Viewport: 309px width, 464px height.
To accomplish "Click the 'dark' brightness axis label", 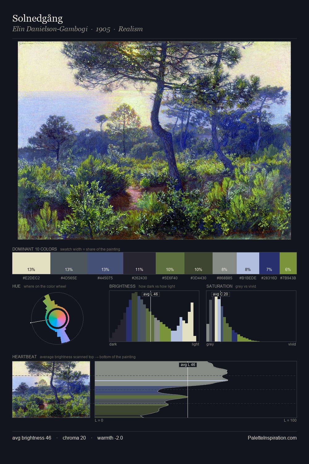I will (113, 344).
